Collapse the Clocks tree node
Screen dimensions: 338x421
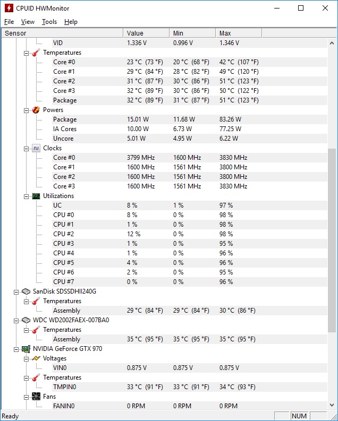[27, 149]
